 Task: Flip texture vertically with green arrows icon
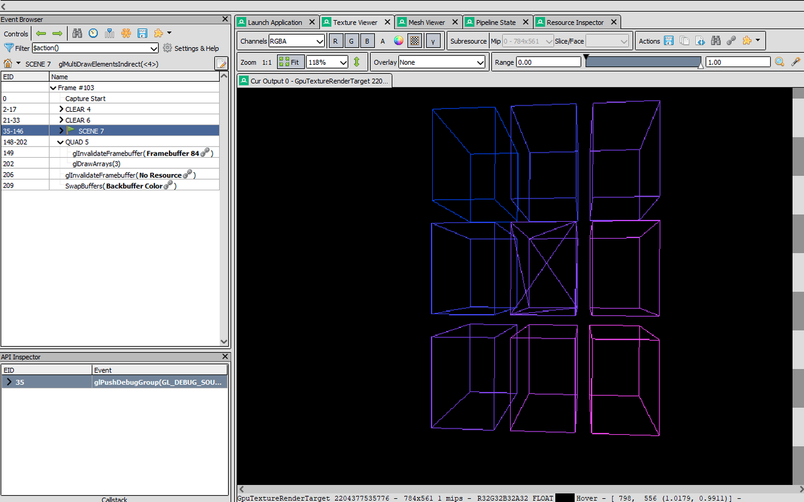tap(357, 62)
